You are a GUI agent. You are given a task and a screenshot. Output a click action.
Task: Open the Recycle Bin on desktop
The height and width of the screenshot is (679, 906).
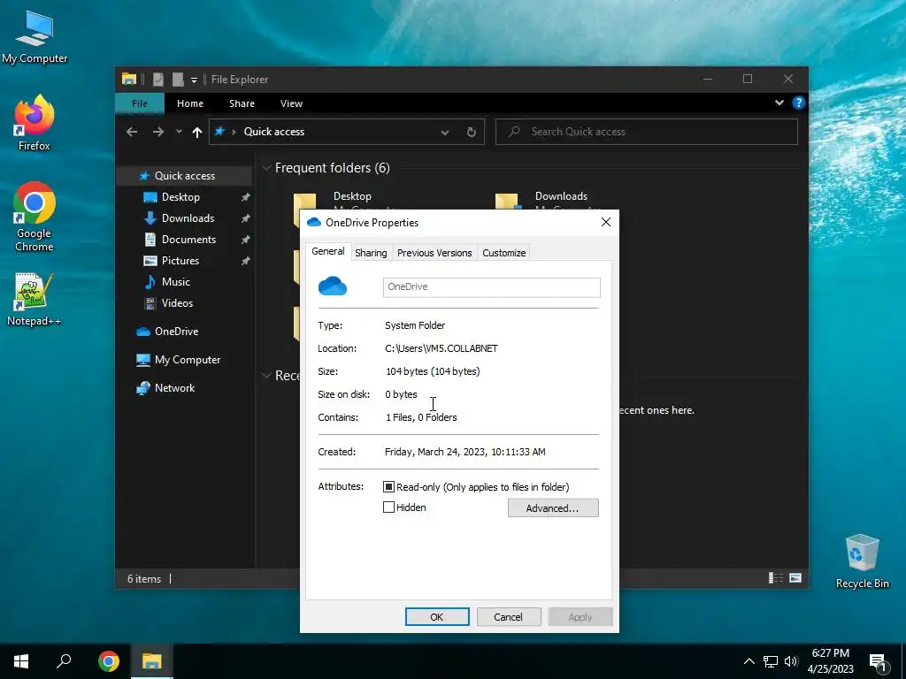[x=862, y=561]
